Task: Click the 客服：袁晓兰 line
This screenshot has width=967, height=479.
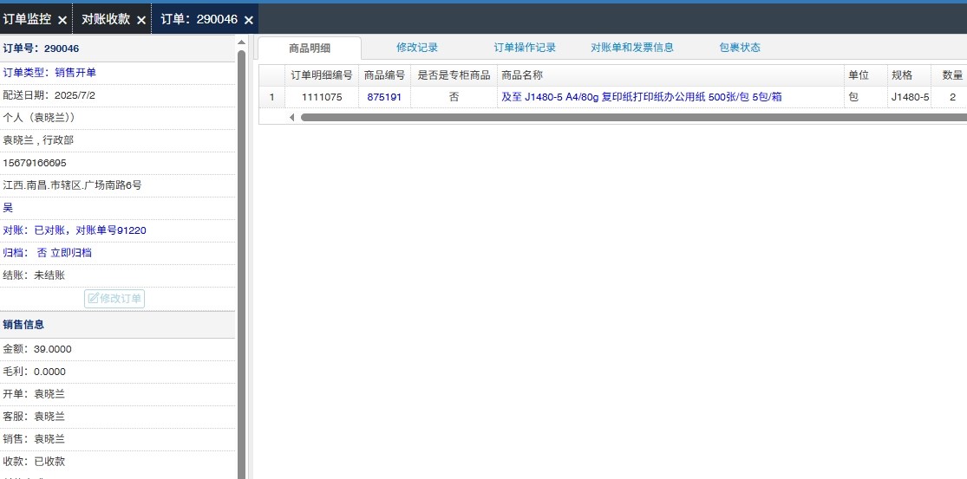Action: [x=118, y=417]
